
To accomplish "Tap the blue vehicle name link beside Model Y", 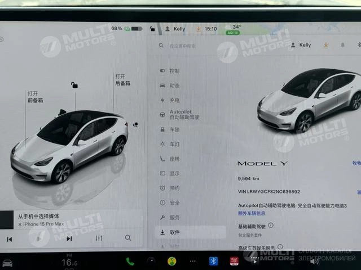I will [356, 163].
